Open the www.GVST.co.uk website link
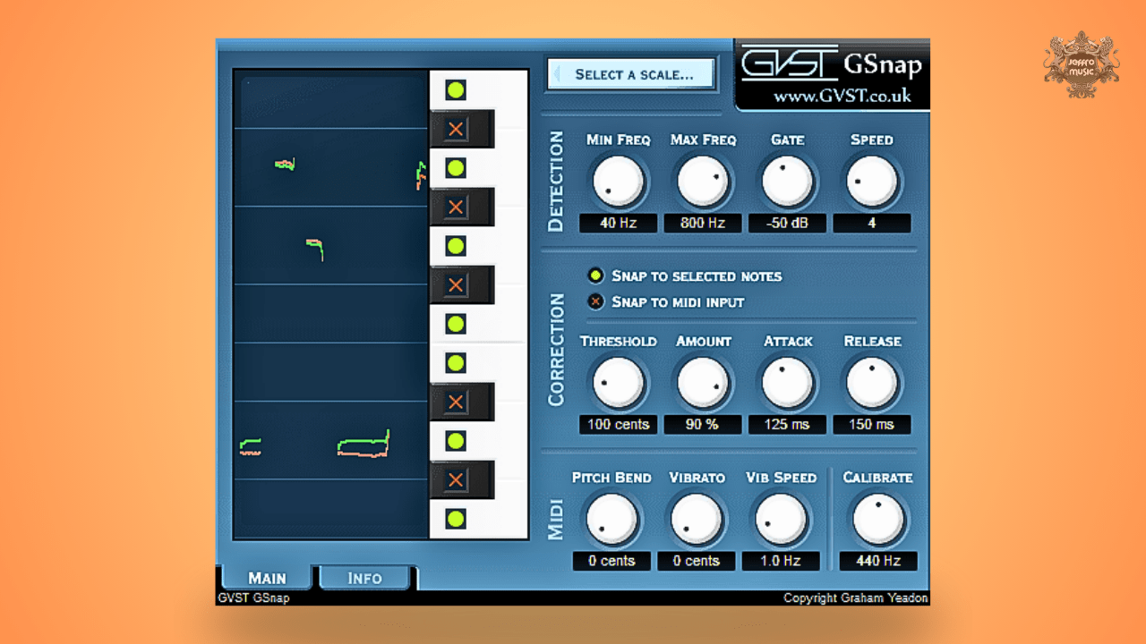1146x644 pixels. coord(842,95)
